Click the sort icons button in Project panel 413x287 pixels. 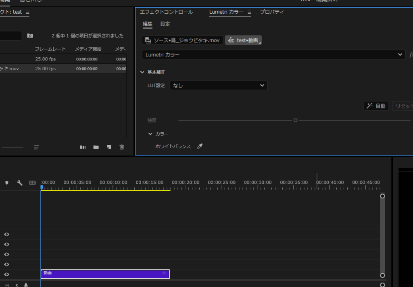click(x=36, y=147)
